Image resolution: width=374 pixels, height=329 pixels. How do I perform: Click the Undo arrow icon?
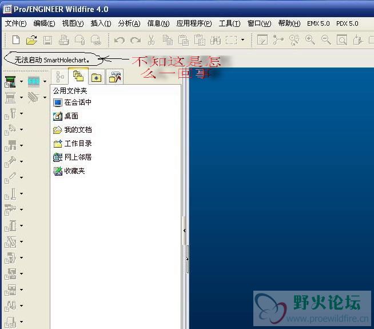[120, 40]
